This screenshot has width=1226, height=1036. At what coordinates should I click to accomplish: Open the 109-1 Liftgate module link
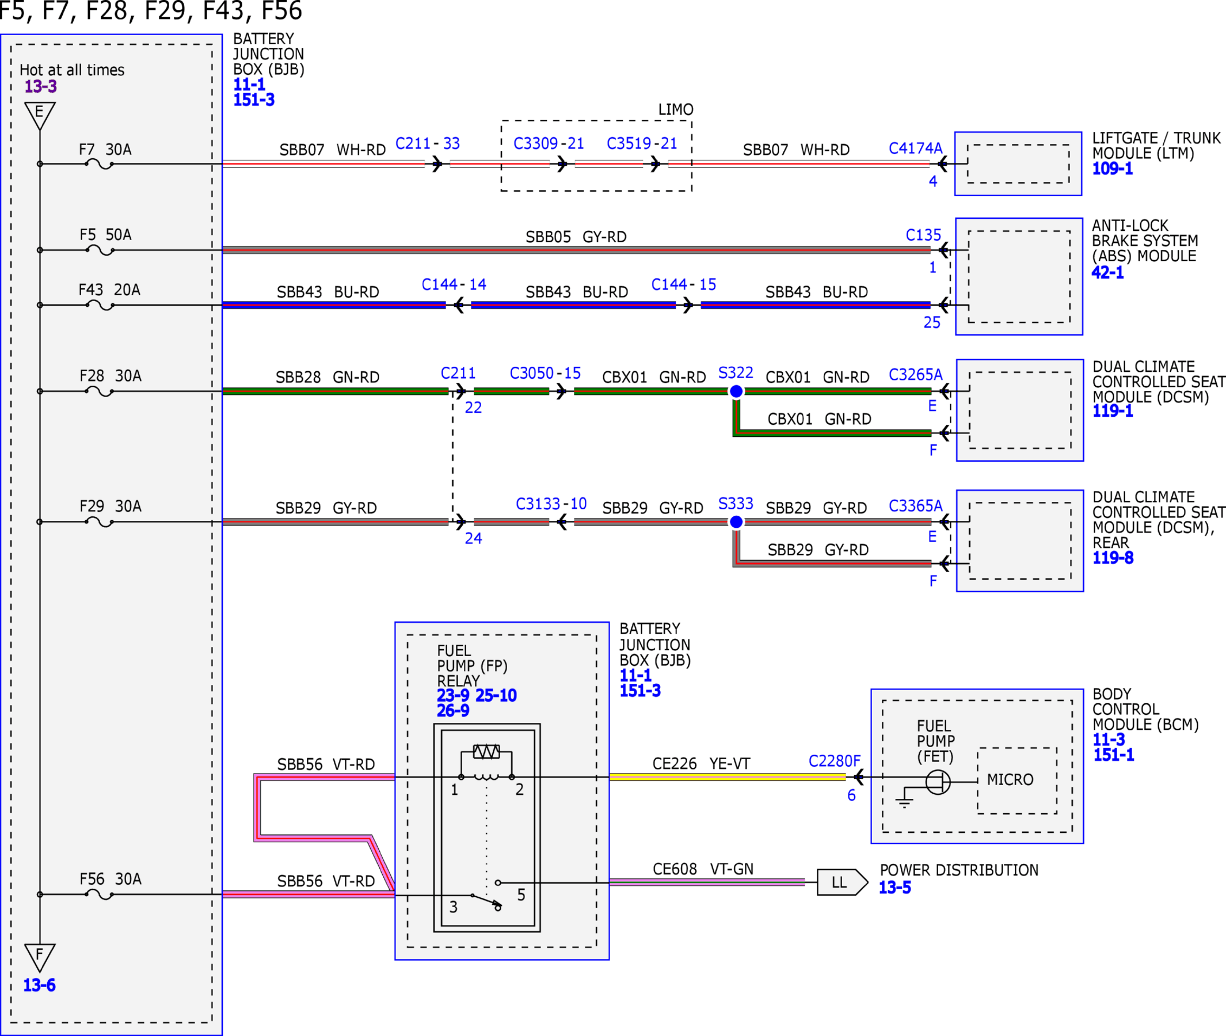click(1112, 169)
